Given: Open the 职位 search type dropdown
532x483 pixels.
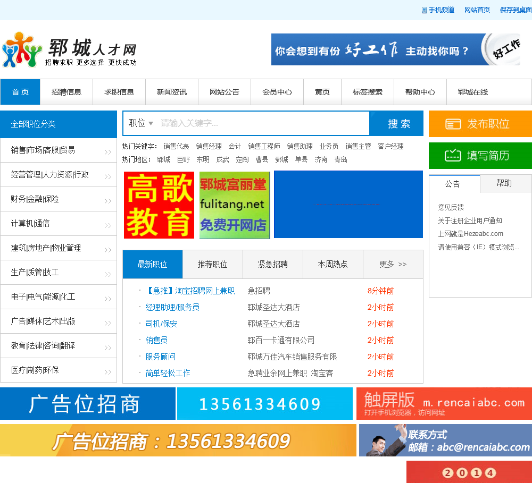Looking at the screenshot, I should [141, 123].
